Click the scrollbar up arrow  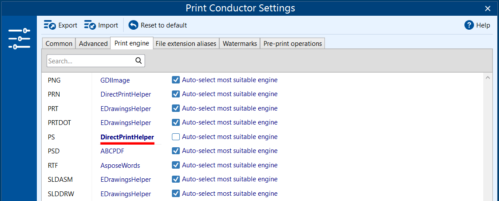[487, 78]
